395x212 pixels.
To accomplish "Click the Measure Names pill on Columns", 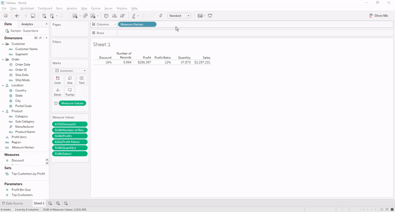I will pos(137,24).
